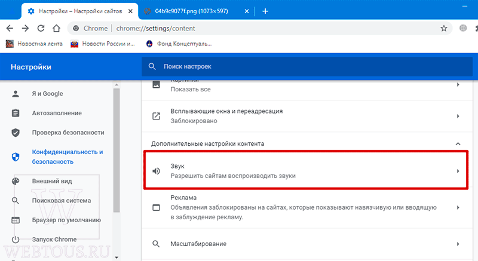This screenshot has height=261, width=478.
Task: Go back using the browser back arrow
Action: (10, 28)
